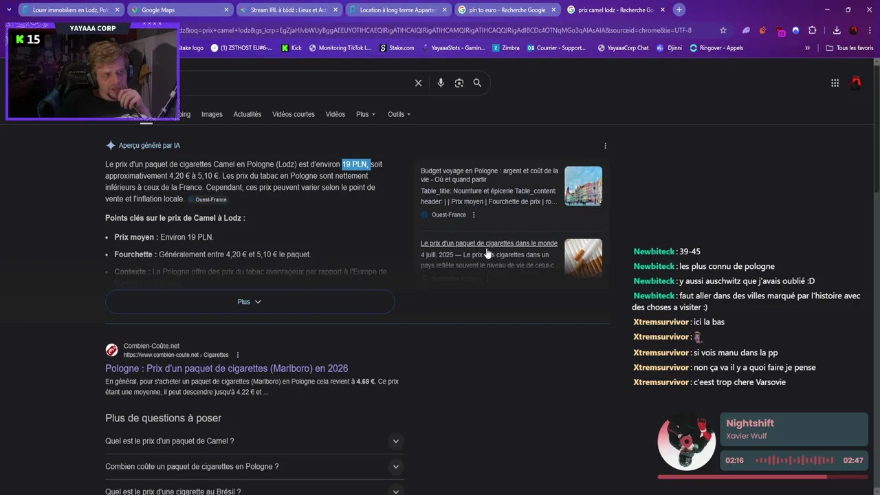This screenshot has height=495, width=880.
Task: Expand AI overview with Plus button
Action: (x=250, y=302)
